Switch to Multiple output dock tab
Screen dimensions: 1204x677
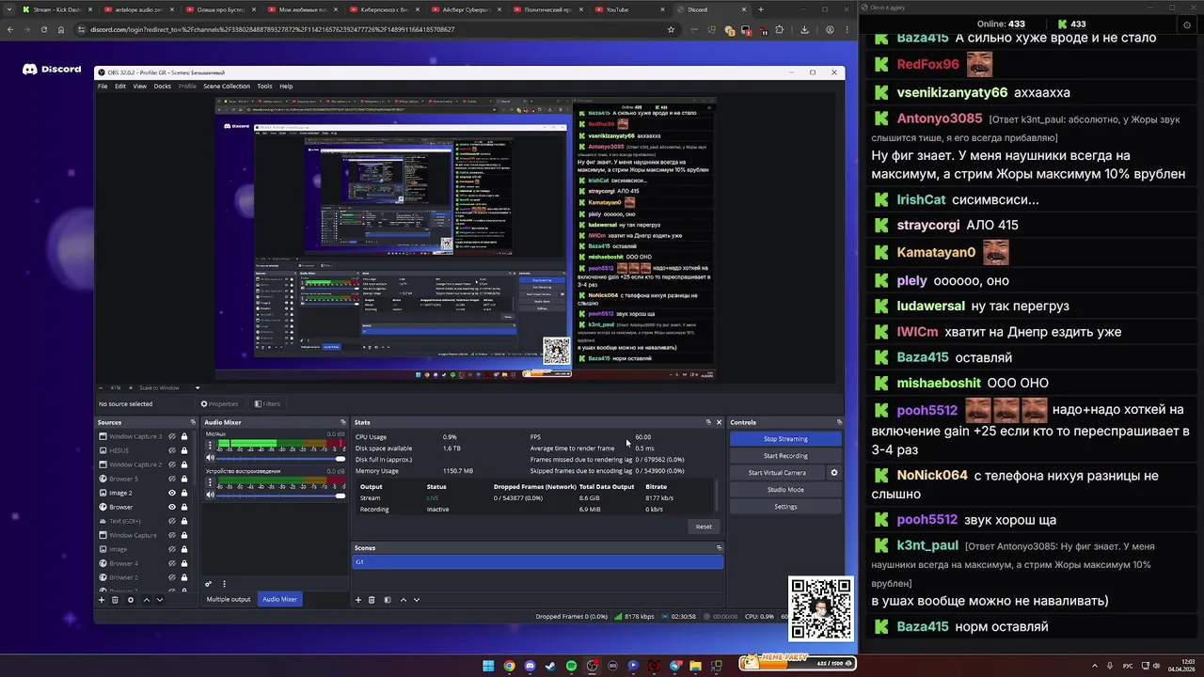click(229, 599)
